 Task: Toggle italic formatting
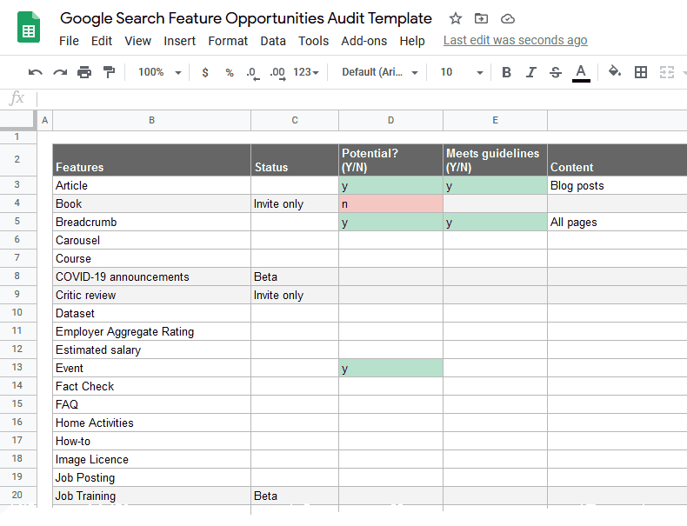point(531,72)
